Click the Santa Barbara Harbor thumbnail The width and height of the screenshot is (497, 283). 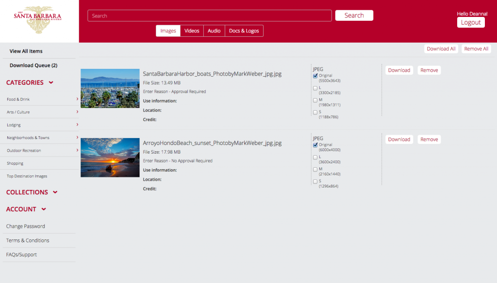click(x=110, y=88)
